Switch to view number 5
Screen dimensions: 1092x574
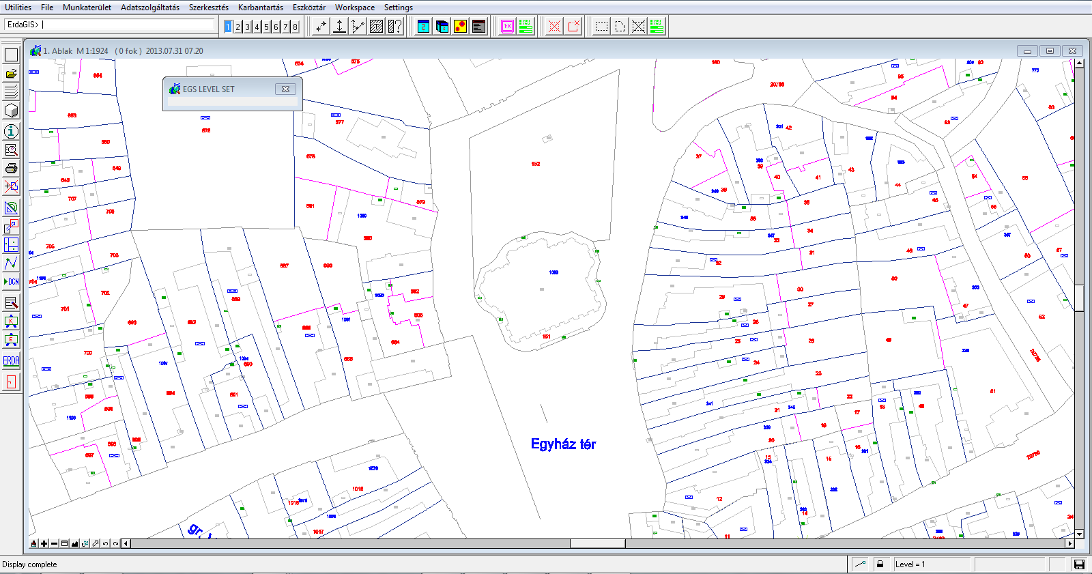pos(266,27)
